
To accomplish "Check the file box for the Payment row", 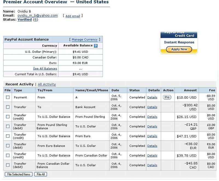I will (x=8, y=97).
